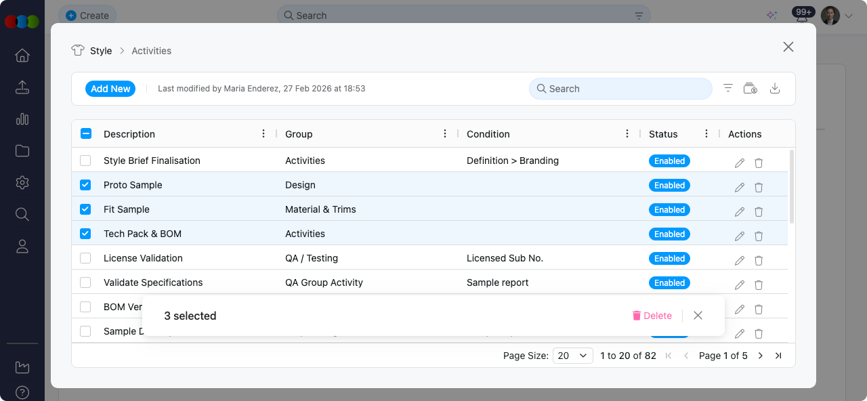Check the Style Brief Finalisation checkbox

[x=85, y=160]
